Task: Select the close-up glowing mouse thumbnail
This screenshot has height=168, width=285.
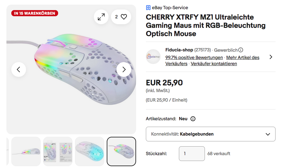Action: [x=90, y=151]
